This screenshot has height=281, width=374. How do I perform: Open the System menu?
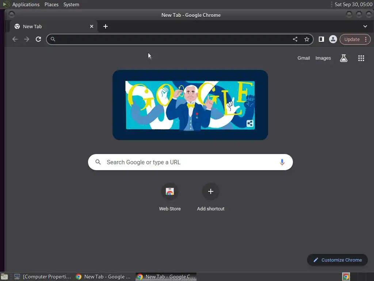(x=71, y=4)
